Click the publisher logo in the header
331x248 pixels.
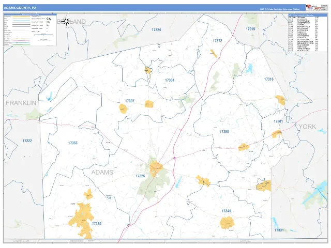[x=313, y=7]
